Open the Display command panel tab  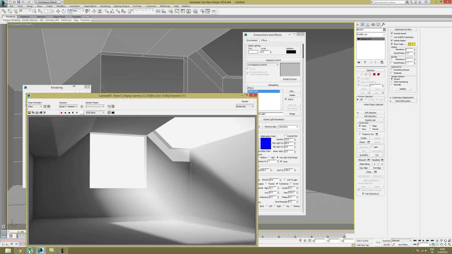pos(378,24)
